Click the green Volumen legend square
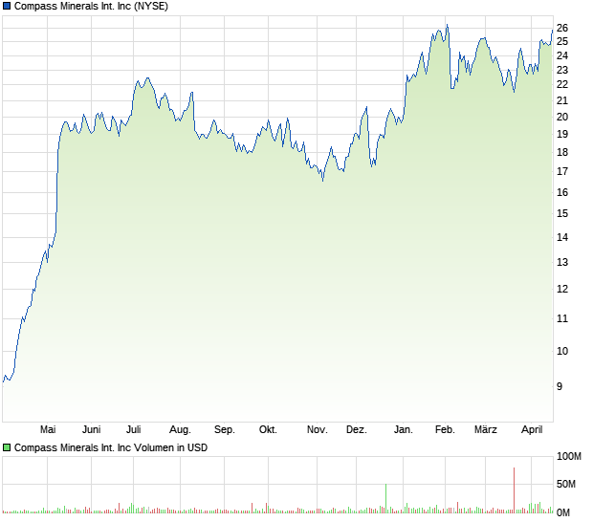The width and height of the screenshot is (593, 522). point(7,447)
